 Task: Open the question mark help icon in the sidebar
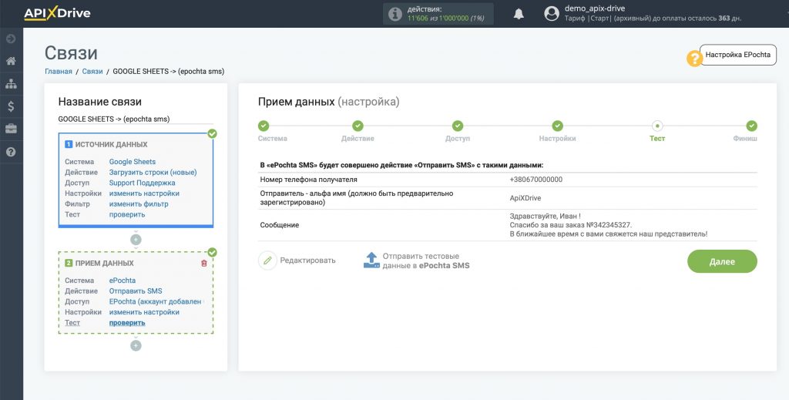[11, 152]
